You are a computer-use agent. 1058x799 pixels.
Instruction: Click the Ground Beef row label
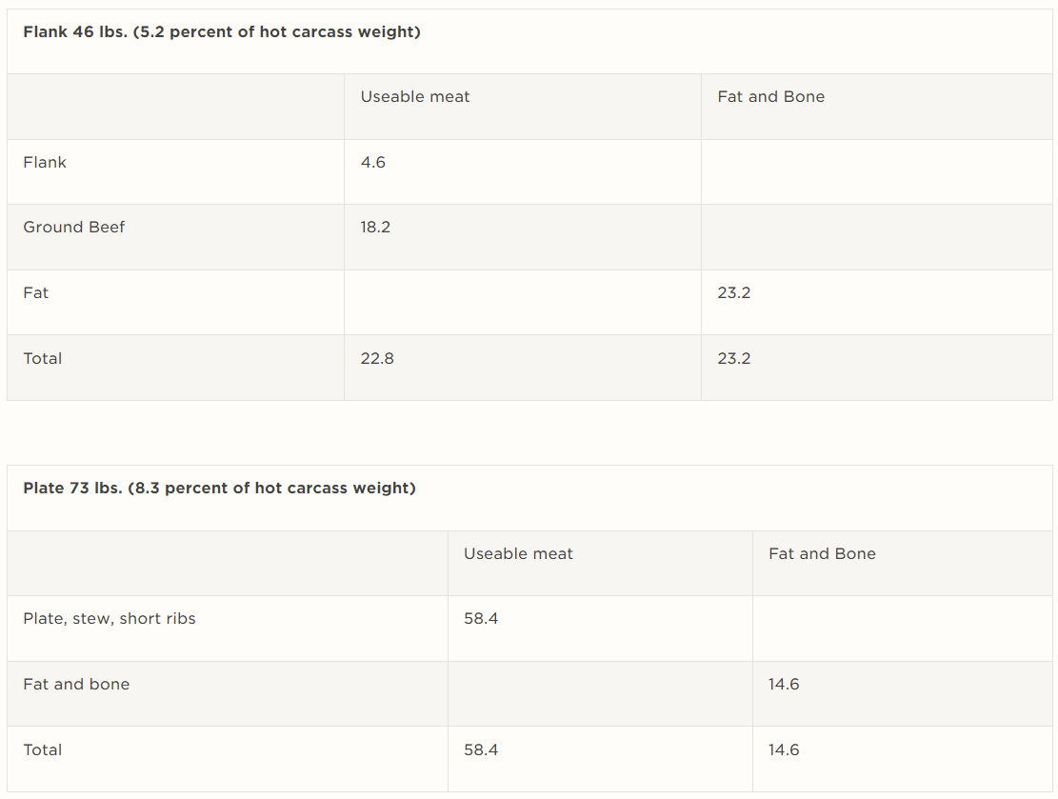click(x=74, y=228)
